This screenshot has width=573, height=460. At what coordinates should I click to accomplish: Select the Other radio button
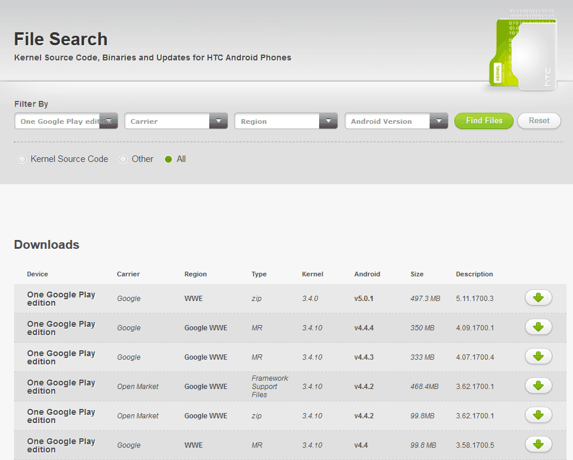[x=123, y=160]
